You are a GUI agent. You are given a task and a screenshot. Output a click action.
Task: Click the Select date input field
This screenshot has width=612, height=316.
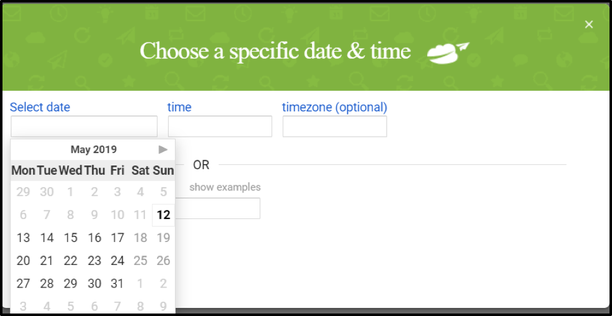[x=84, y=126]
